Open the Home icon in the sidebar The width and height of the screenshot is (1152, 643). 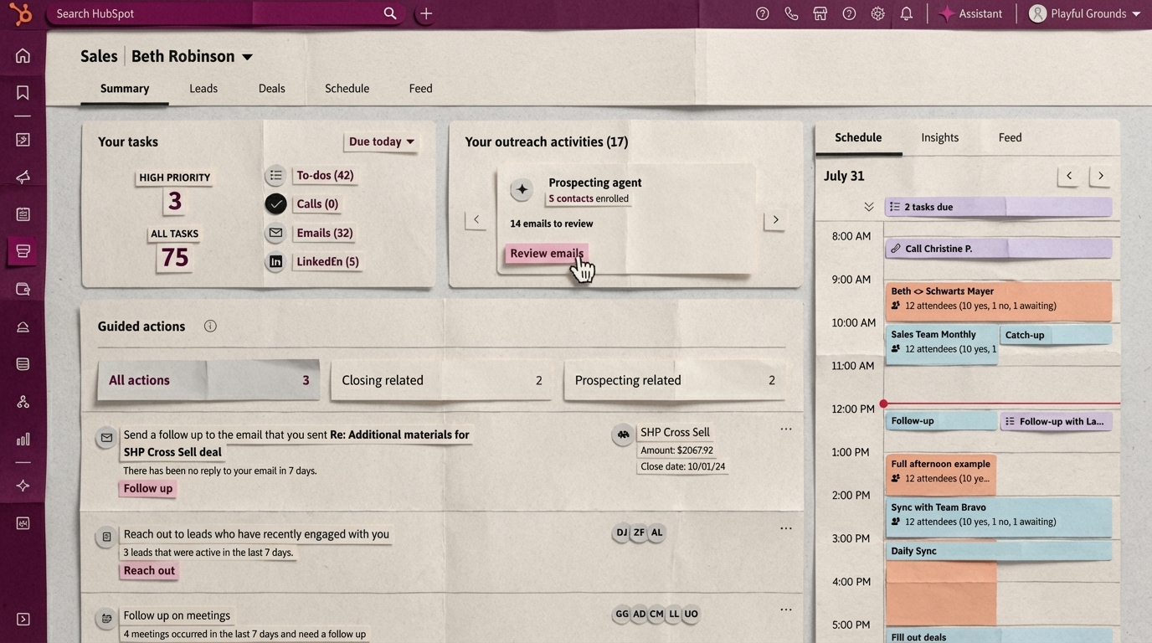click(x=23, y=54)
